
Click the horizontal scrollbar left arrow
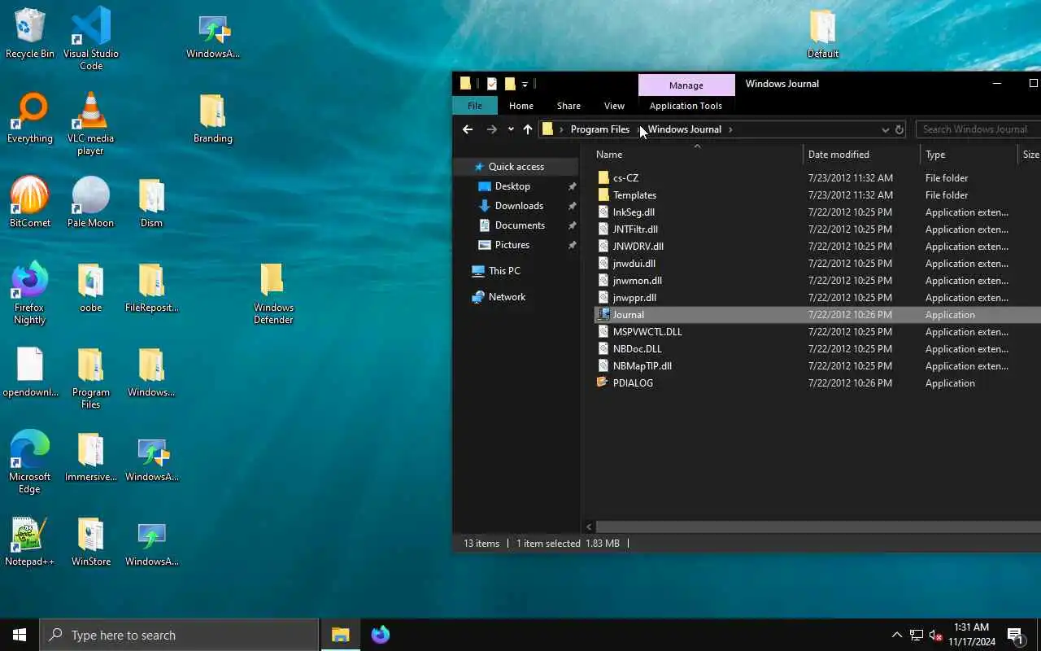coord(590,526)
